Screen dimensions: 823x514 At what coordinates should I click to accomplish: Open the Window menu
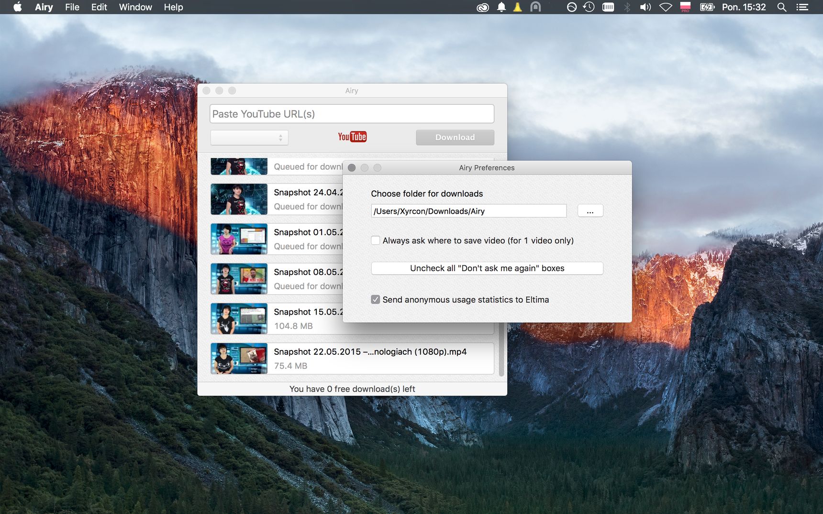(x=135, y=7)
